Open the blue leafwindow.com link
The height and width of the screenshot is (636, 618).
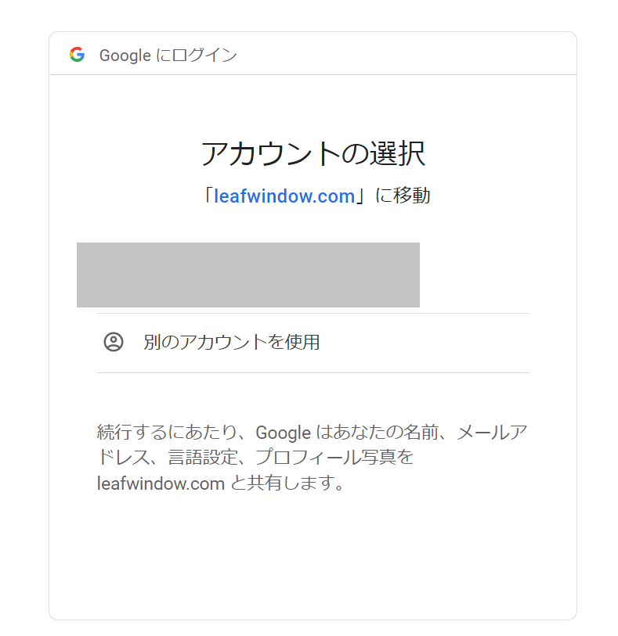(284, 196)
